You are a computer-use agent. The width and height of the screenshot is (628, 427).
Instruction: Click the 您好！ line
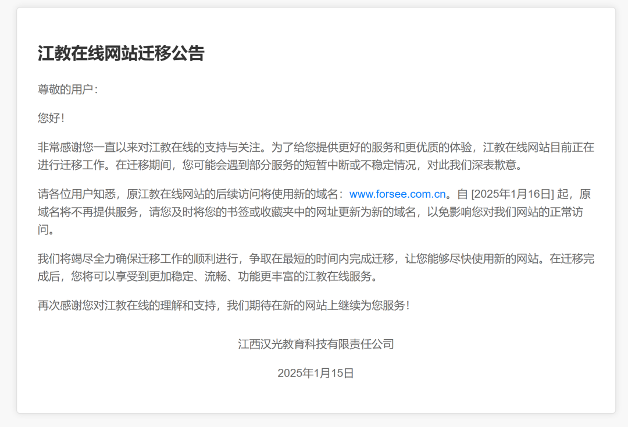51,118
